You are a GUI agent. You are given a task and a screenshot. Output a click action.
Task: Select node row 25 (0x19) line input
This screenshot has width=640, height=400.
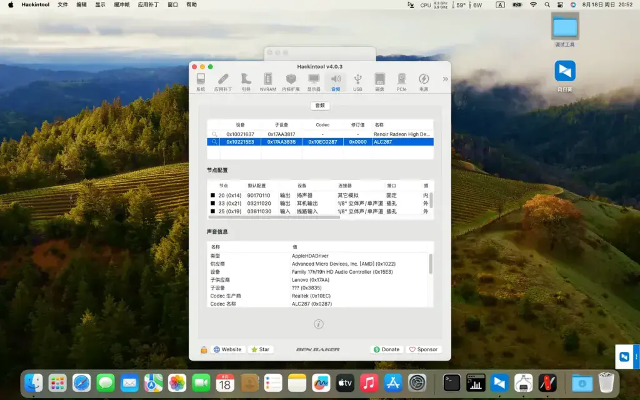point(319,211)
